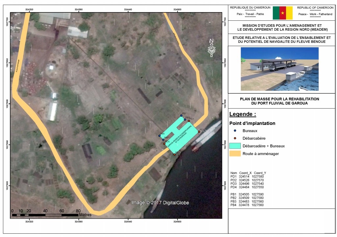This screenshot has width=337, height=237.
Task: Select the blue PB4 bureau point
Action: pos(159,136)
